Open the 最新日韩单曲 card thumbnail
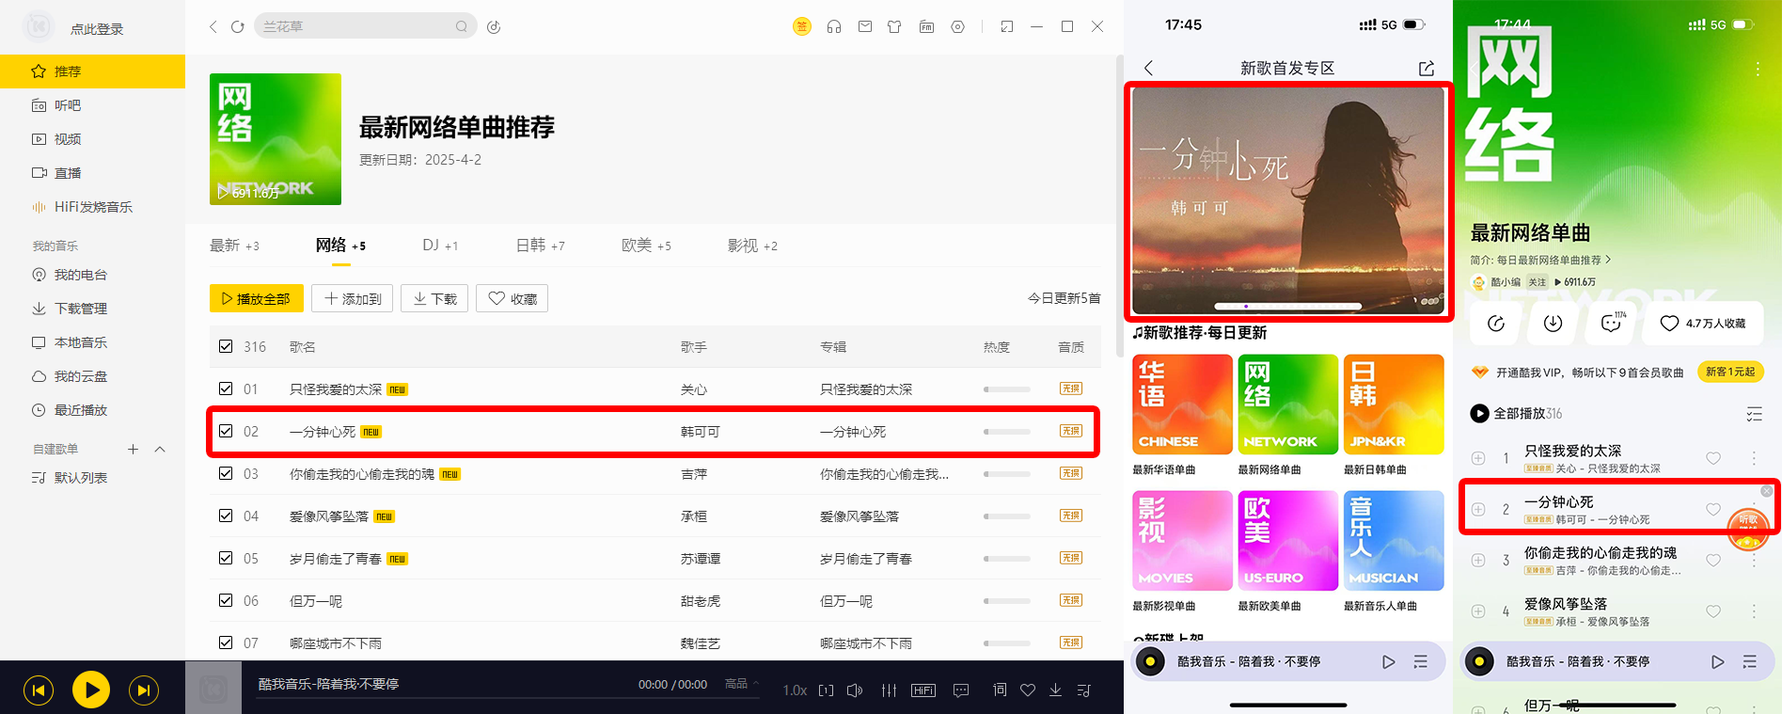This screenshot has width=1782, height=714. tap(1394, 405)
